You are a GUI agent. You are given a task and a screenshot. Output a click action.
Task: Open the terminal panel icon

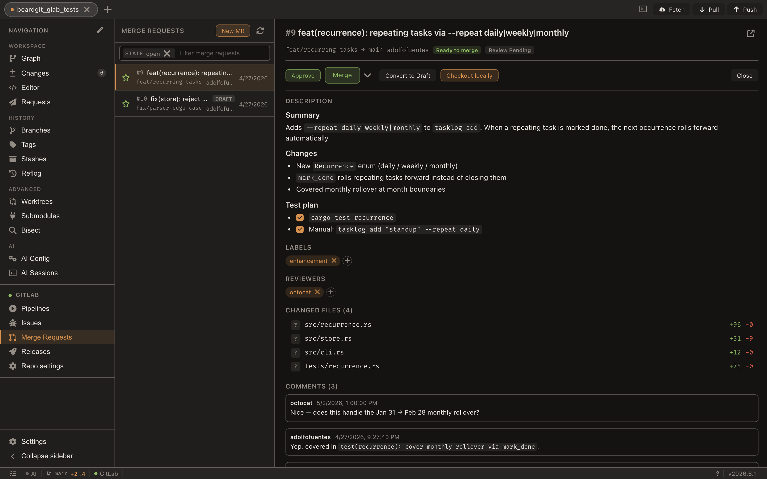click(x=643, y=9)
